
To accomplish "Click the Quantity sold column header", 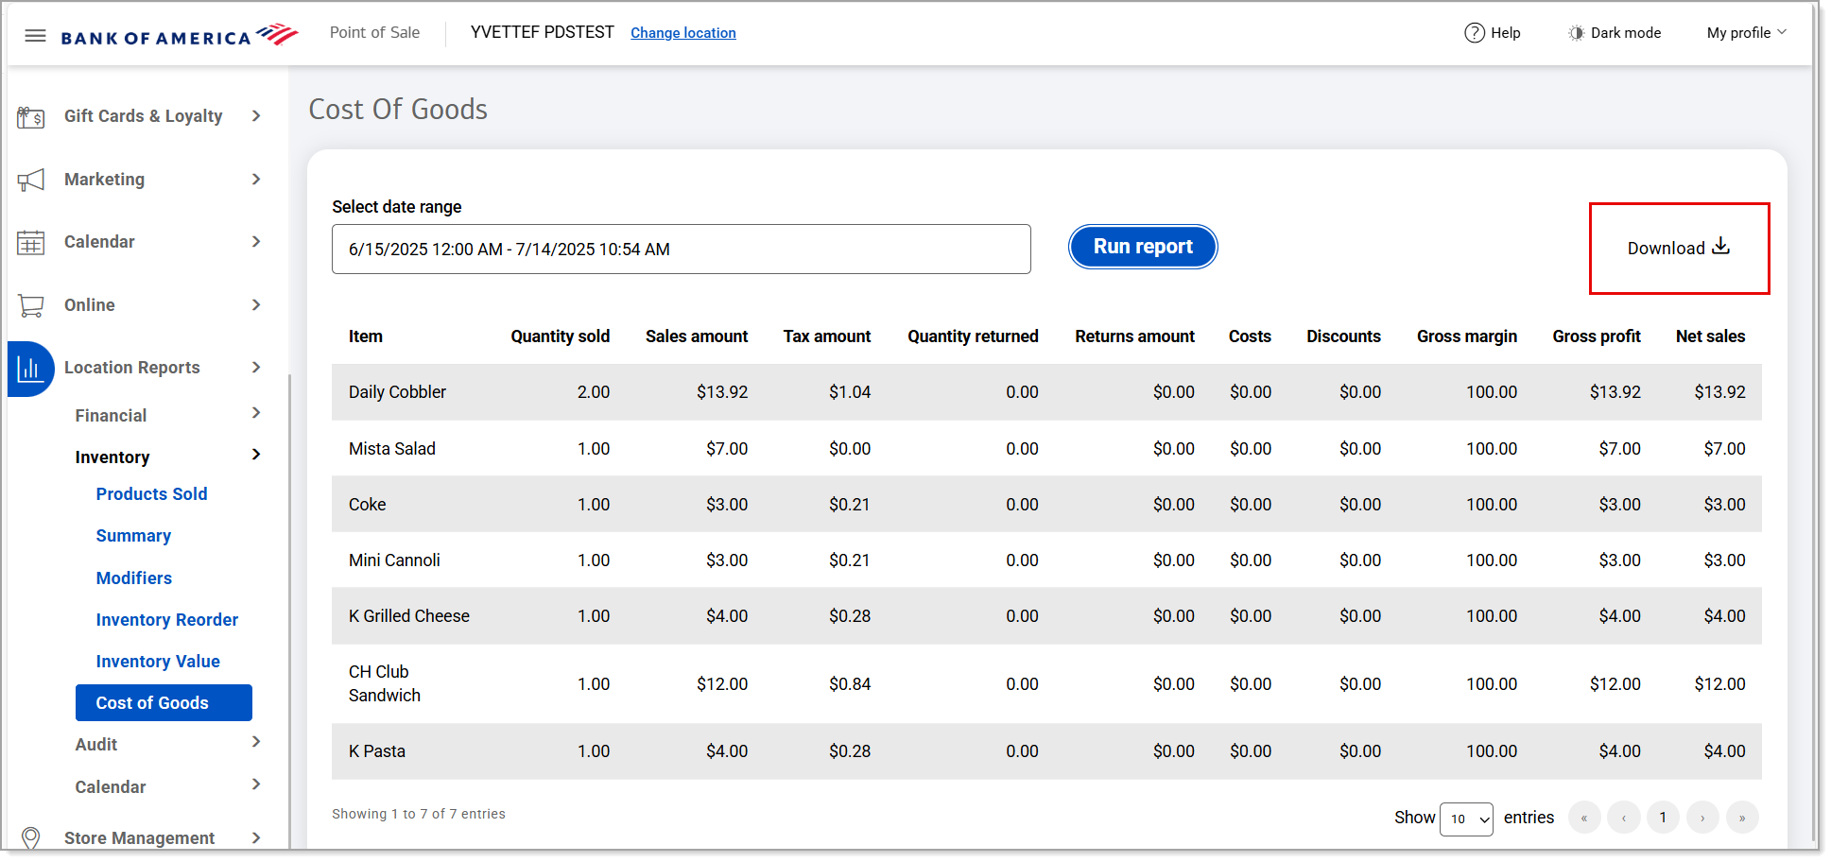I will click(x=561, y=336).
